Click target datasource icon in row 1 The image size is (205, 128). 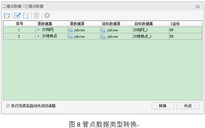(x=103, y=30)
